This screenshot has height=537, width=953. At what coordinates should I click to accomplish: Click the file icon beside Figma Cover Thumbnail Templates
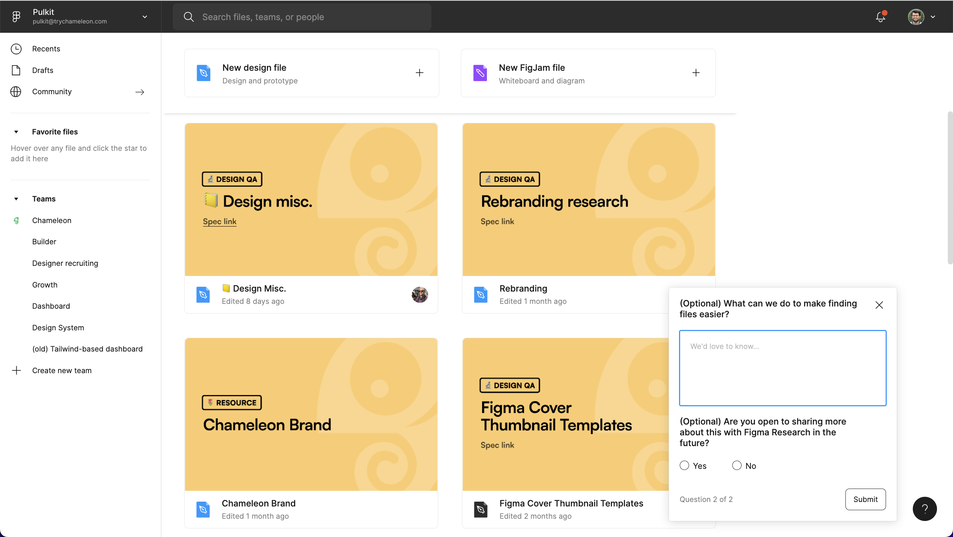[481, 509]
